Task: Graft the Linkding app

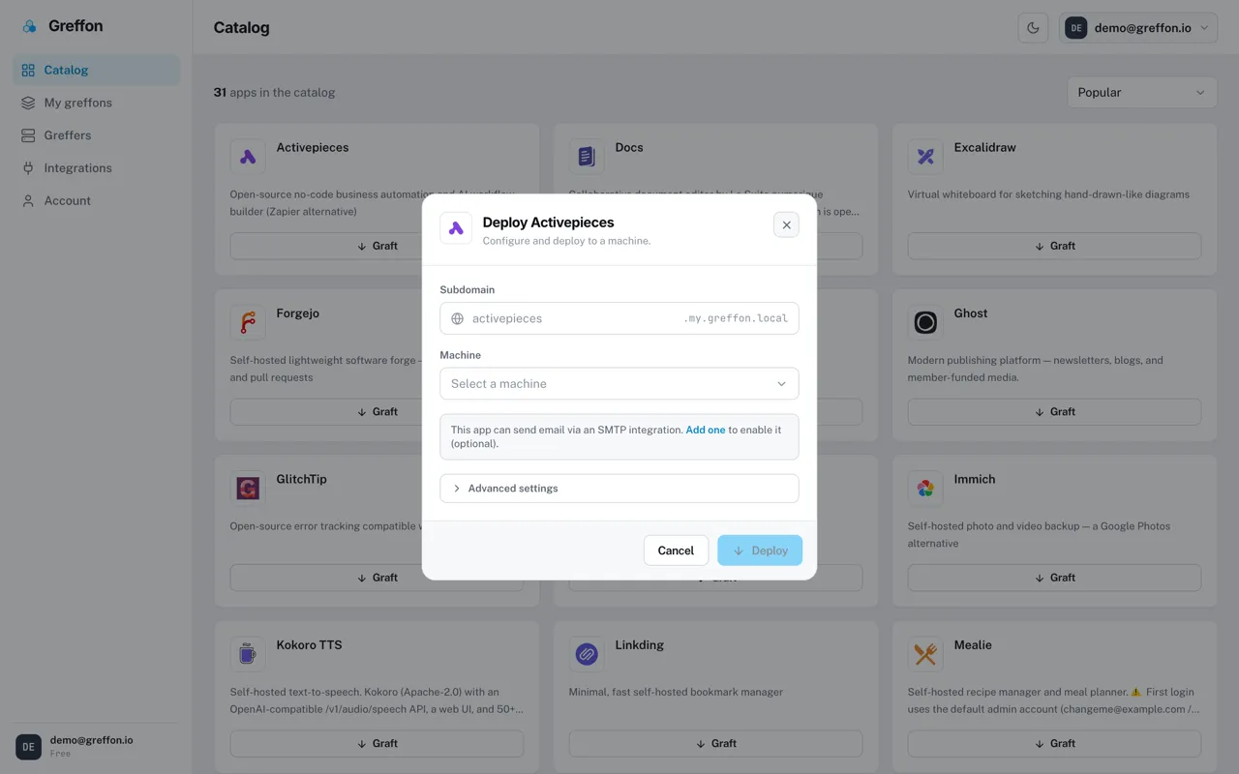Action: coord(715,743)
